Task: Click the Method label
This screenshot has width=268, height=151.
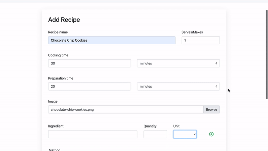Action: coord(55,150)
